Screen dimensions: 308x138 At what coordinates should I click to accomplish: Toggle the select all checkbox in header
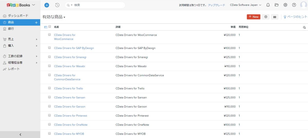click(50, 26)
